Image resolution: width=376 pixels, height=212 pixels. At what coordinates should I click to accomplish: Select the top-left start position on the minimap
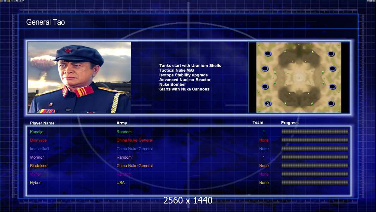pyautogui.click(x=268, y=54)
